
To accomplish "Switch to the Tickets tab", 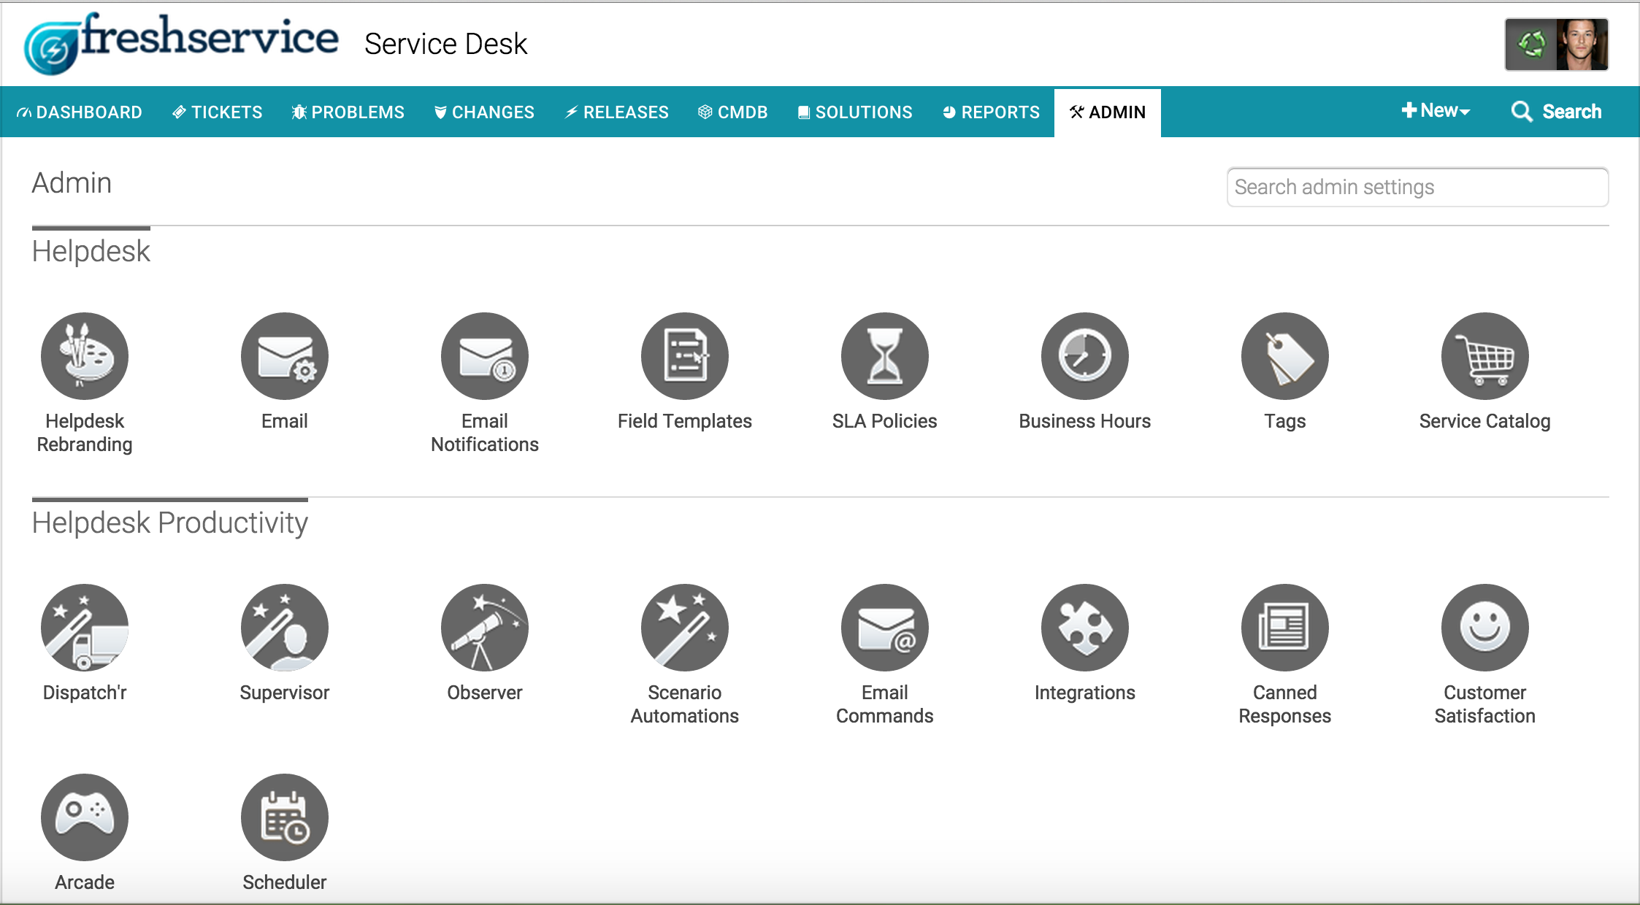I will (x=217, y=112).
